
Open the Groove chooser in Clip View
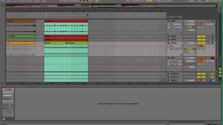(8, 108)
